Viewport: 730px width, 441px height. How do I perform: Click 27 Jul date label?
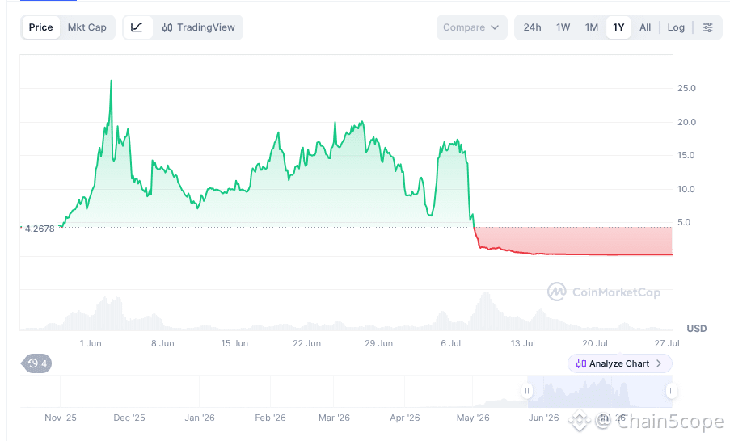click(x=667, y=343)
